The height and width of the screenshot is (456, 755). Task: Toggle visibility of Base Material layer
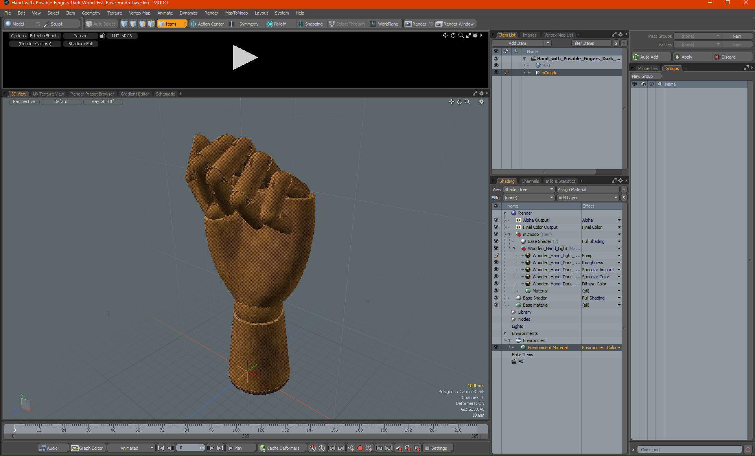(x=496, y=305)
